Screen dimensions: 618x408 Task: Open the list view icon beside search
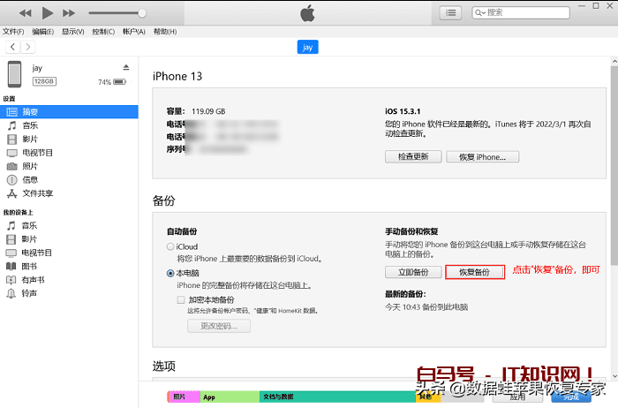[x=451, y=12]
